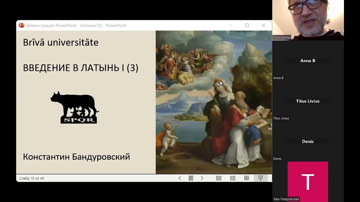
Task: Go to previous slide arrow
Action: (x=180, y=178)
